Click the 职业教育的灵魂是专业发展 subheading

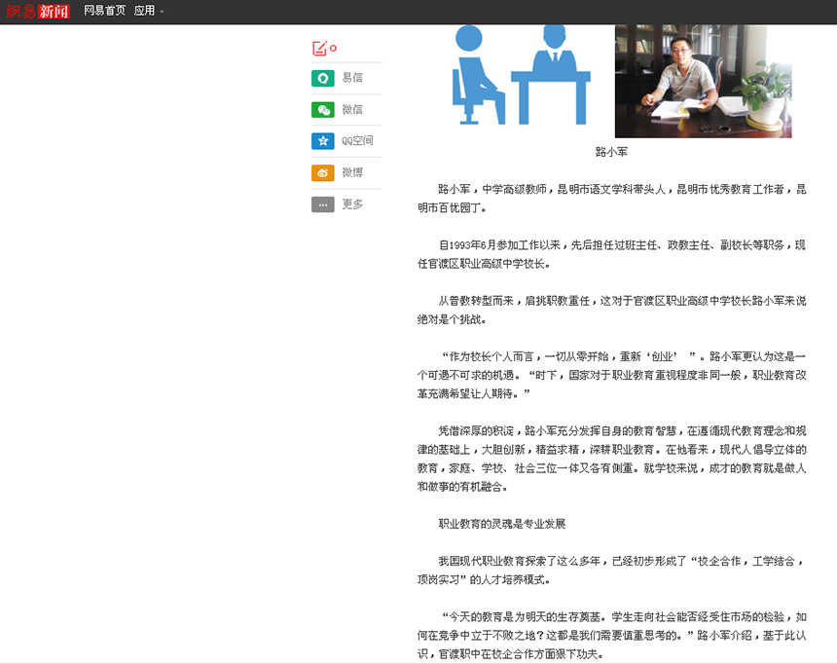[x=501, y=524]
